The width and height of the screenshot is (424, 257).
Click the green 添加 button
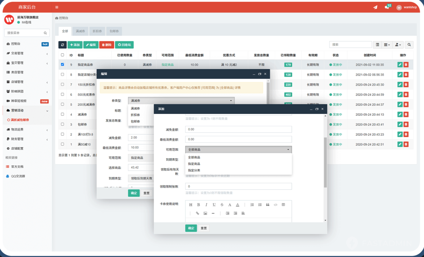[75, 45]
